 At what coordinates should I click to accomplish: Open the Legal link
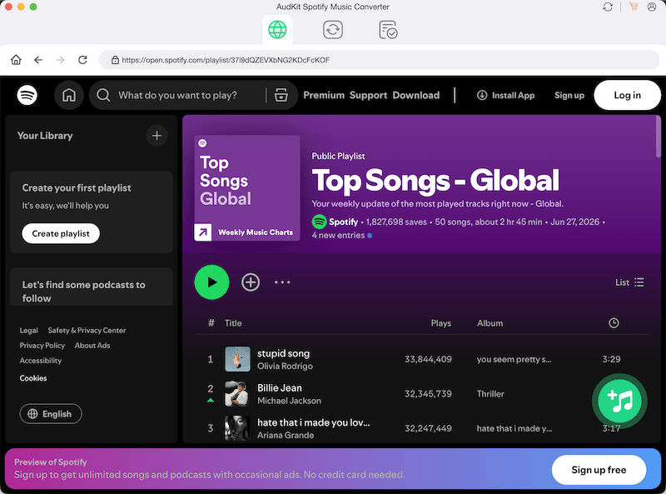tap(29, 331)
